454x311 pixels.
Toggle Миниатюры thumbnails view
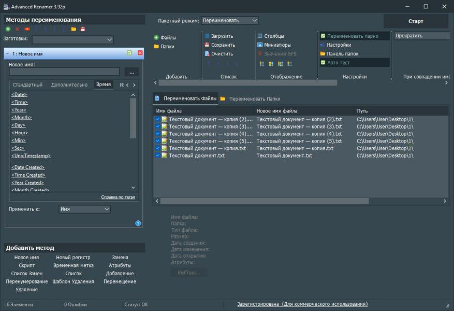(x=274, y=45)
